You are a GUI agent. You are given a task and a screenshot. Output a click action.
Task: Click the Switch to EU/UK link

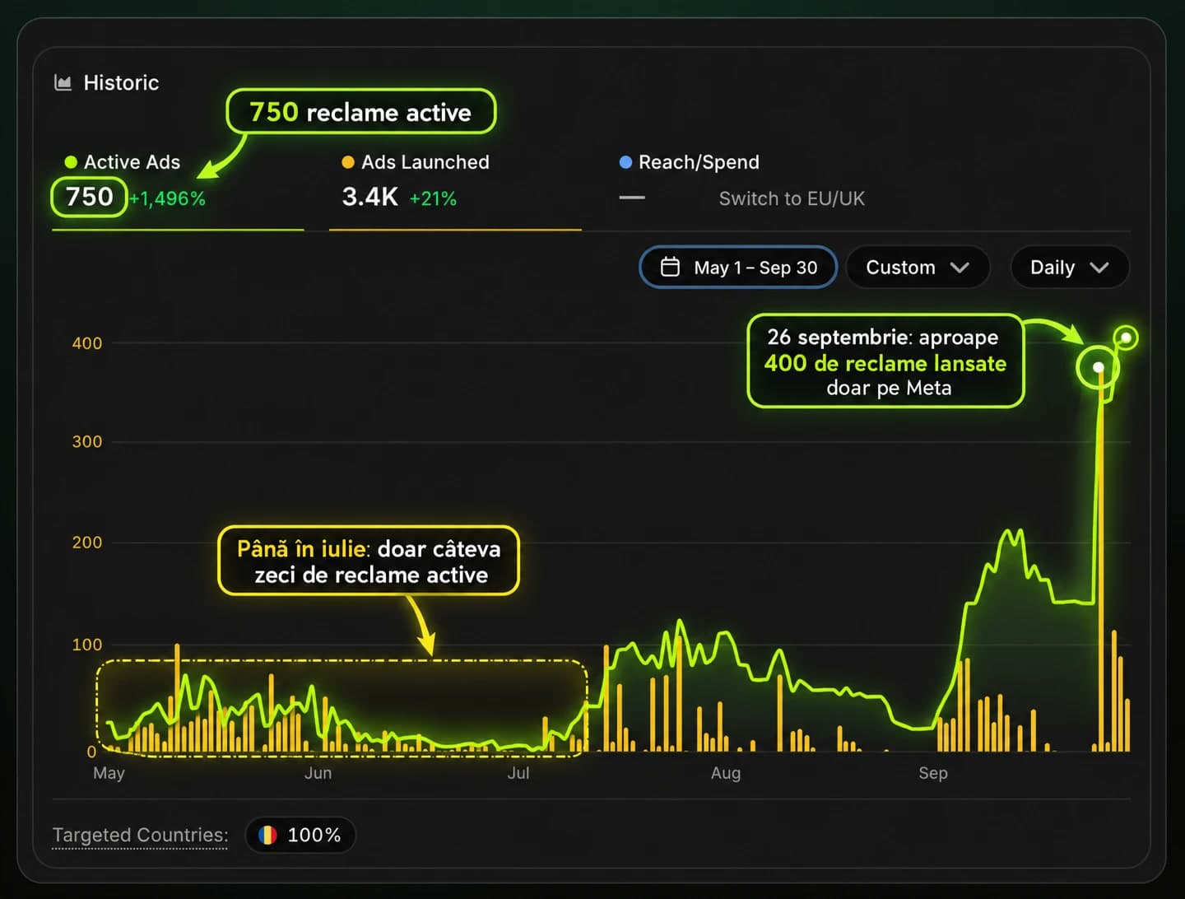tap(792, 198)
